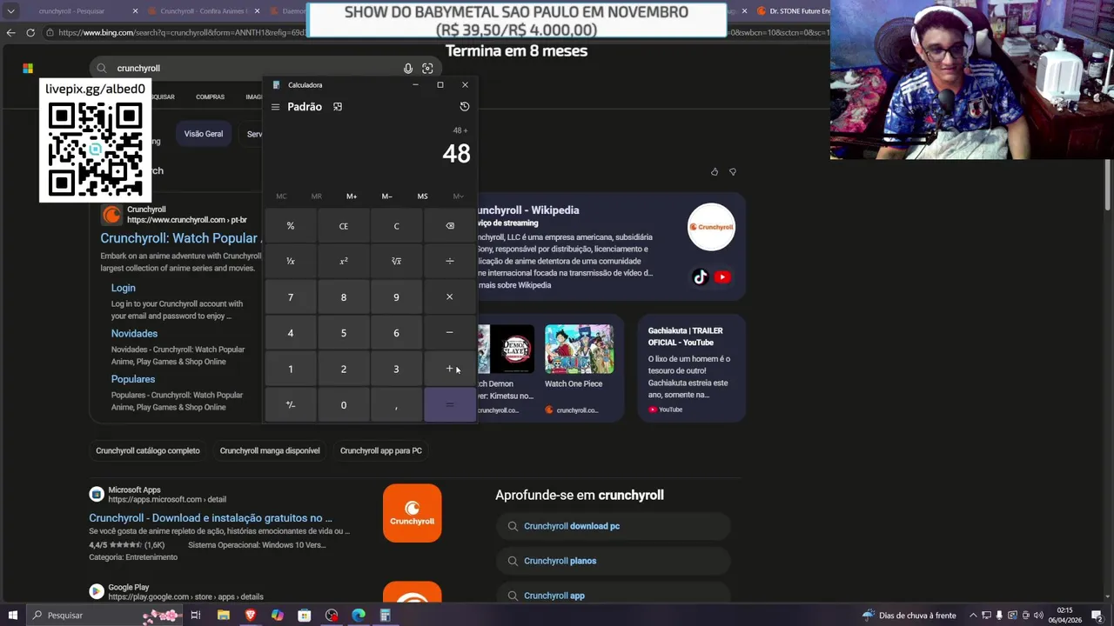This screenshot has width=1114, height=626.
Task: Click the browser page vertical scrollbar
Action: tap(1108, 184)
